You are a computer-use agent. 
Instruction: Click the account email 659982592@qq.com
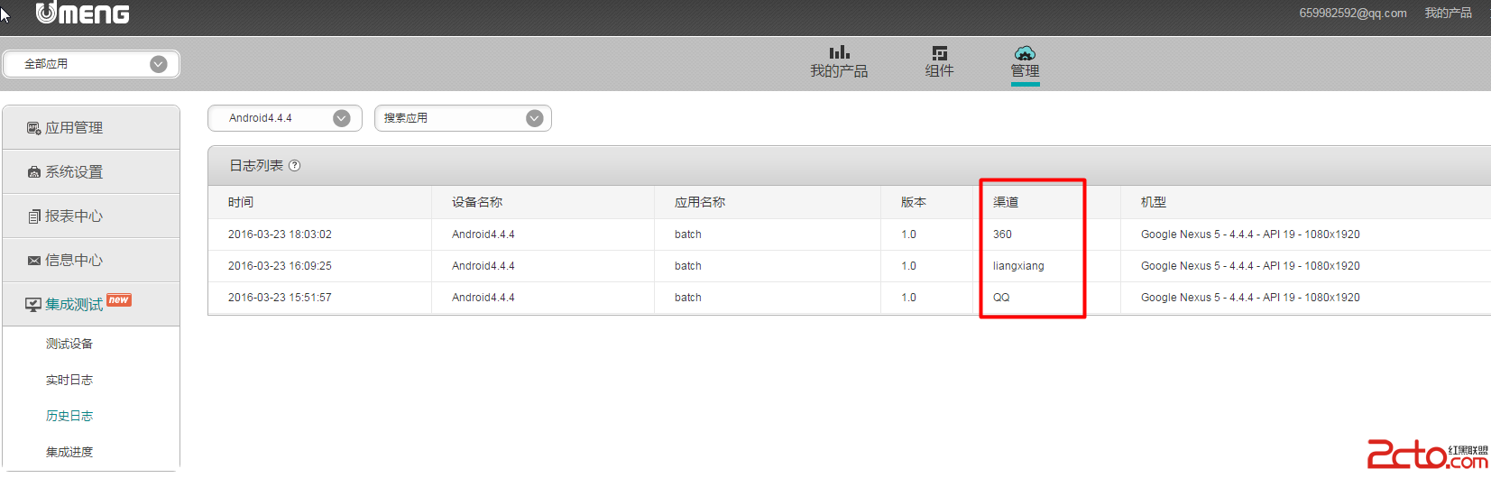(1353, 14)
